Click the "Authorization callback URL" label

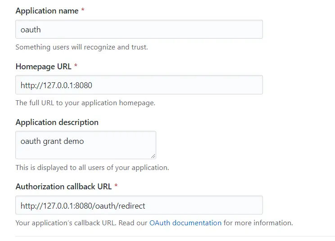[64, 186]
